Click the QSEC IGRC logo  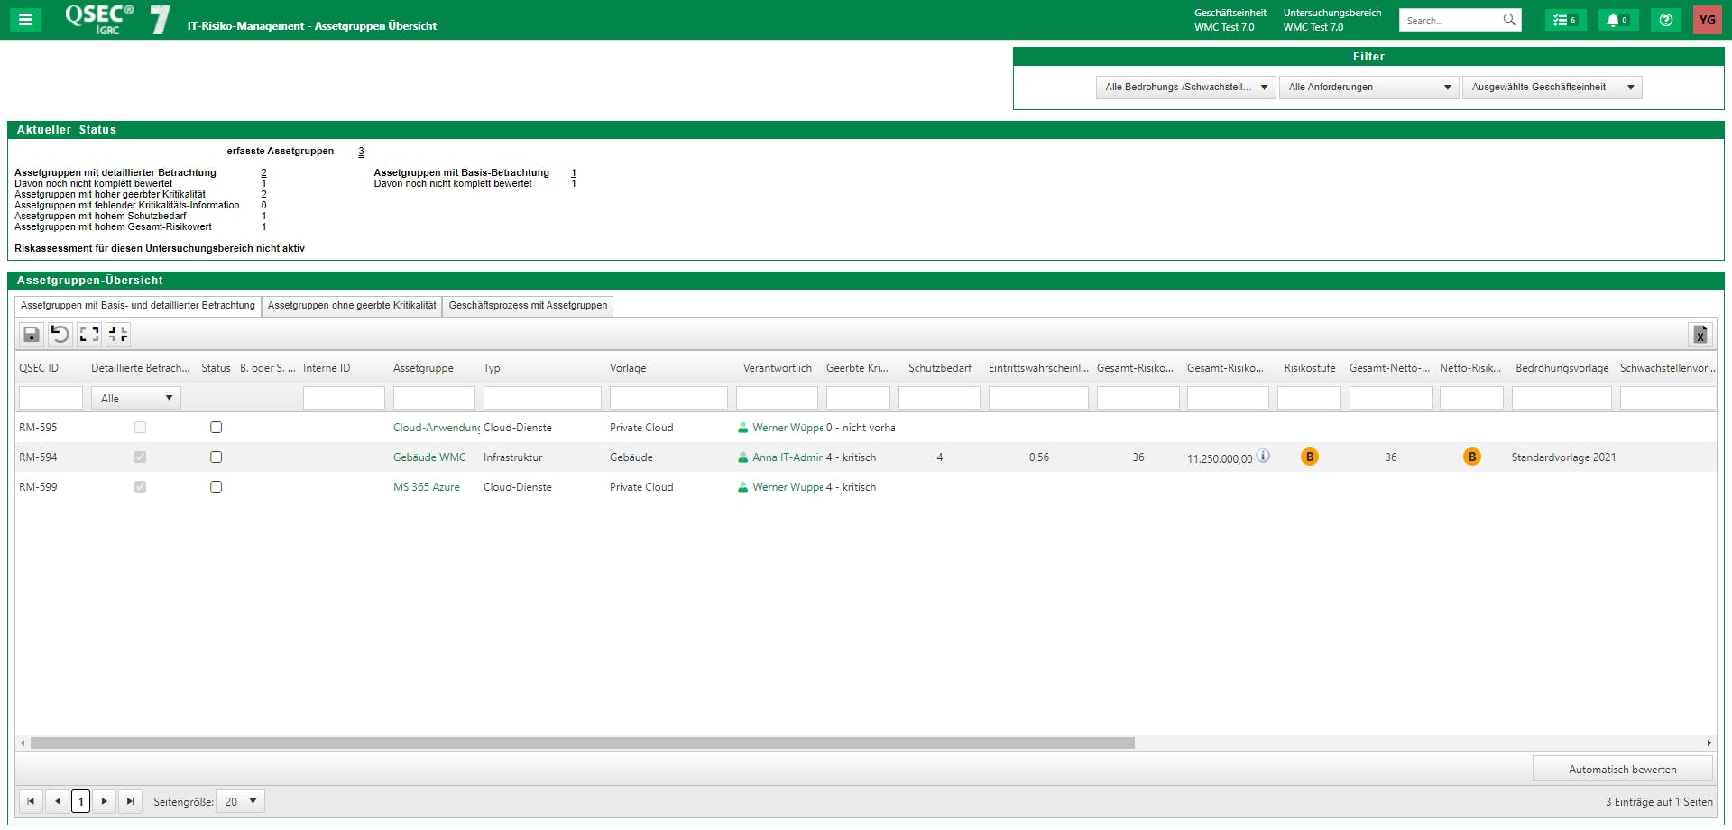point(99,19)
